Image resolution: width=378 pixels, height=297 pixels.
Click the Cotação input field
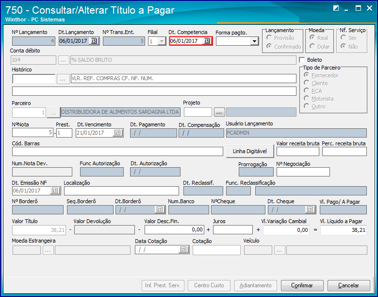pos(216,250)
